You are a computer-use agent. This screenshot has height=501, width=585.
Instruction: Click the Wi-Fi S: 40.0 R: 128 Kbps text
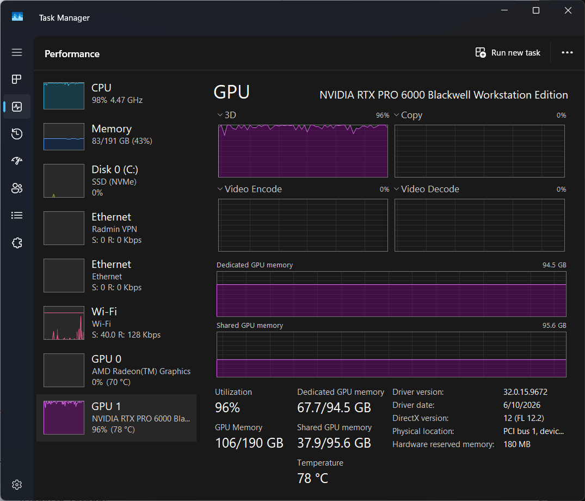pos(126,335)
